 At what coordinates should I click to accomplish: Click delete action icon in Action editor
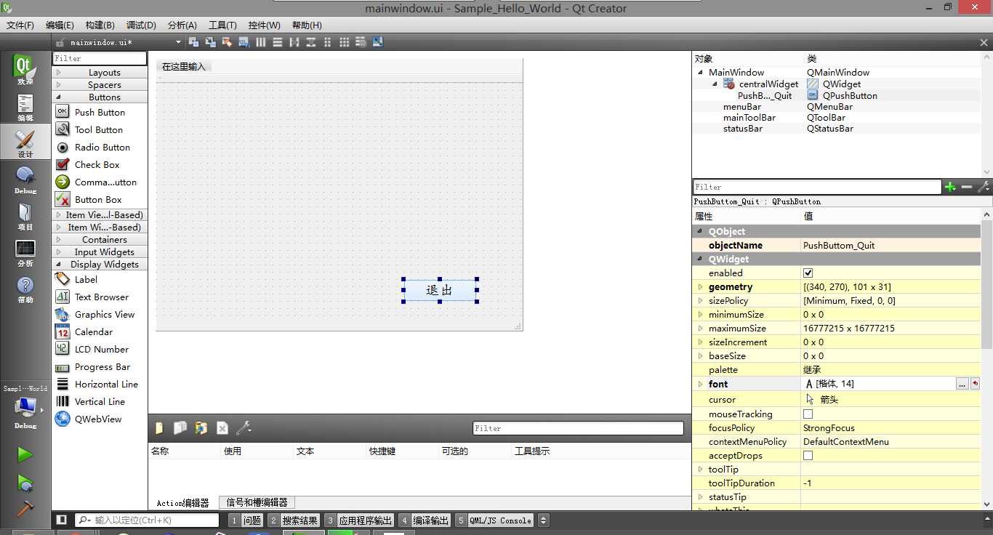point(222,428)
